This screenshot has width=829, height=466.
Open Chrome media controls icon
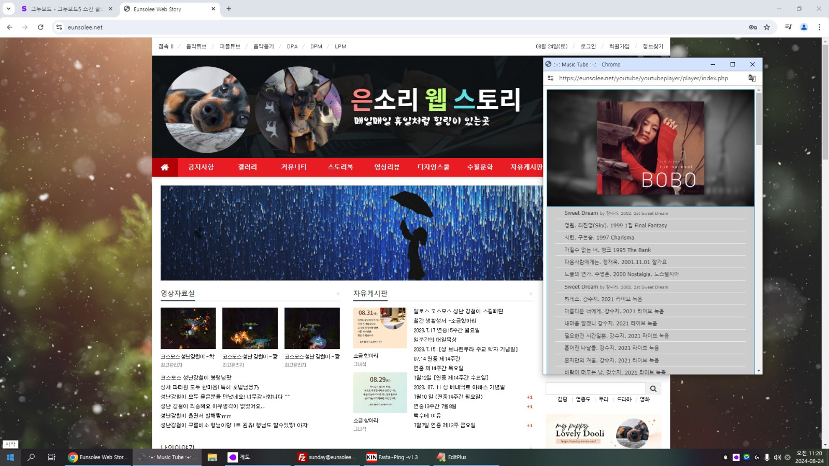click(x=788, y=27)
